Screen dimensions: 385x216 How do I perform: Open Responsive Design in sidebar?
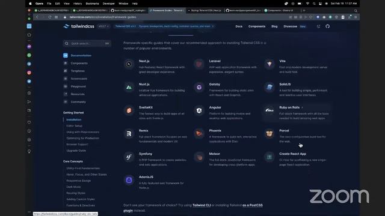click(79, 181)
